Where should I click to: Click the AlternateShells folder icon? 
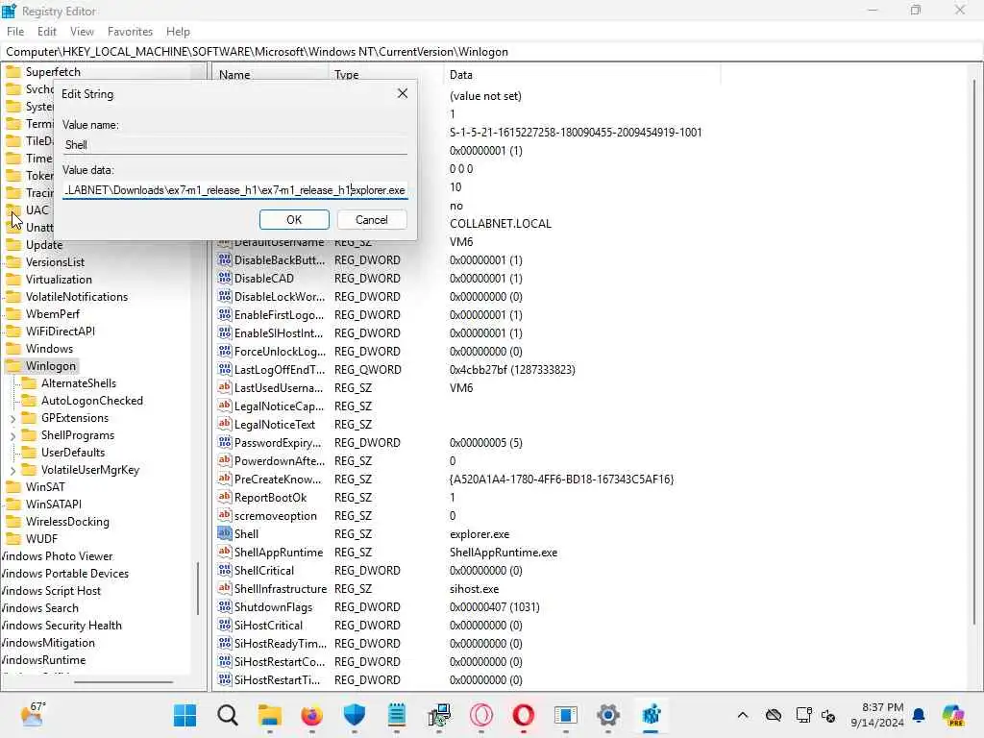coord(29,383)
